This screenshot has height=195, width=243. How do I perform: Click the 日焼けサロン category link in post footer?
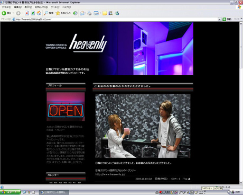click(x=162, y=179)
